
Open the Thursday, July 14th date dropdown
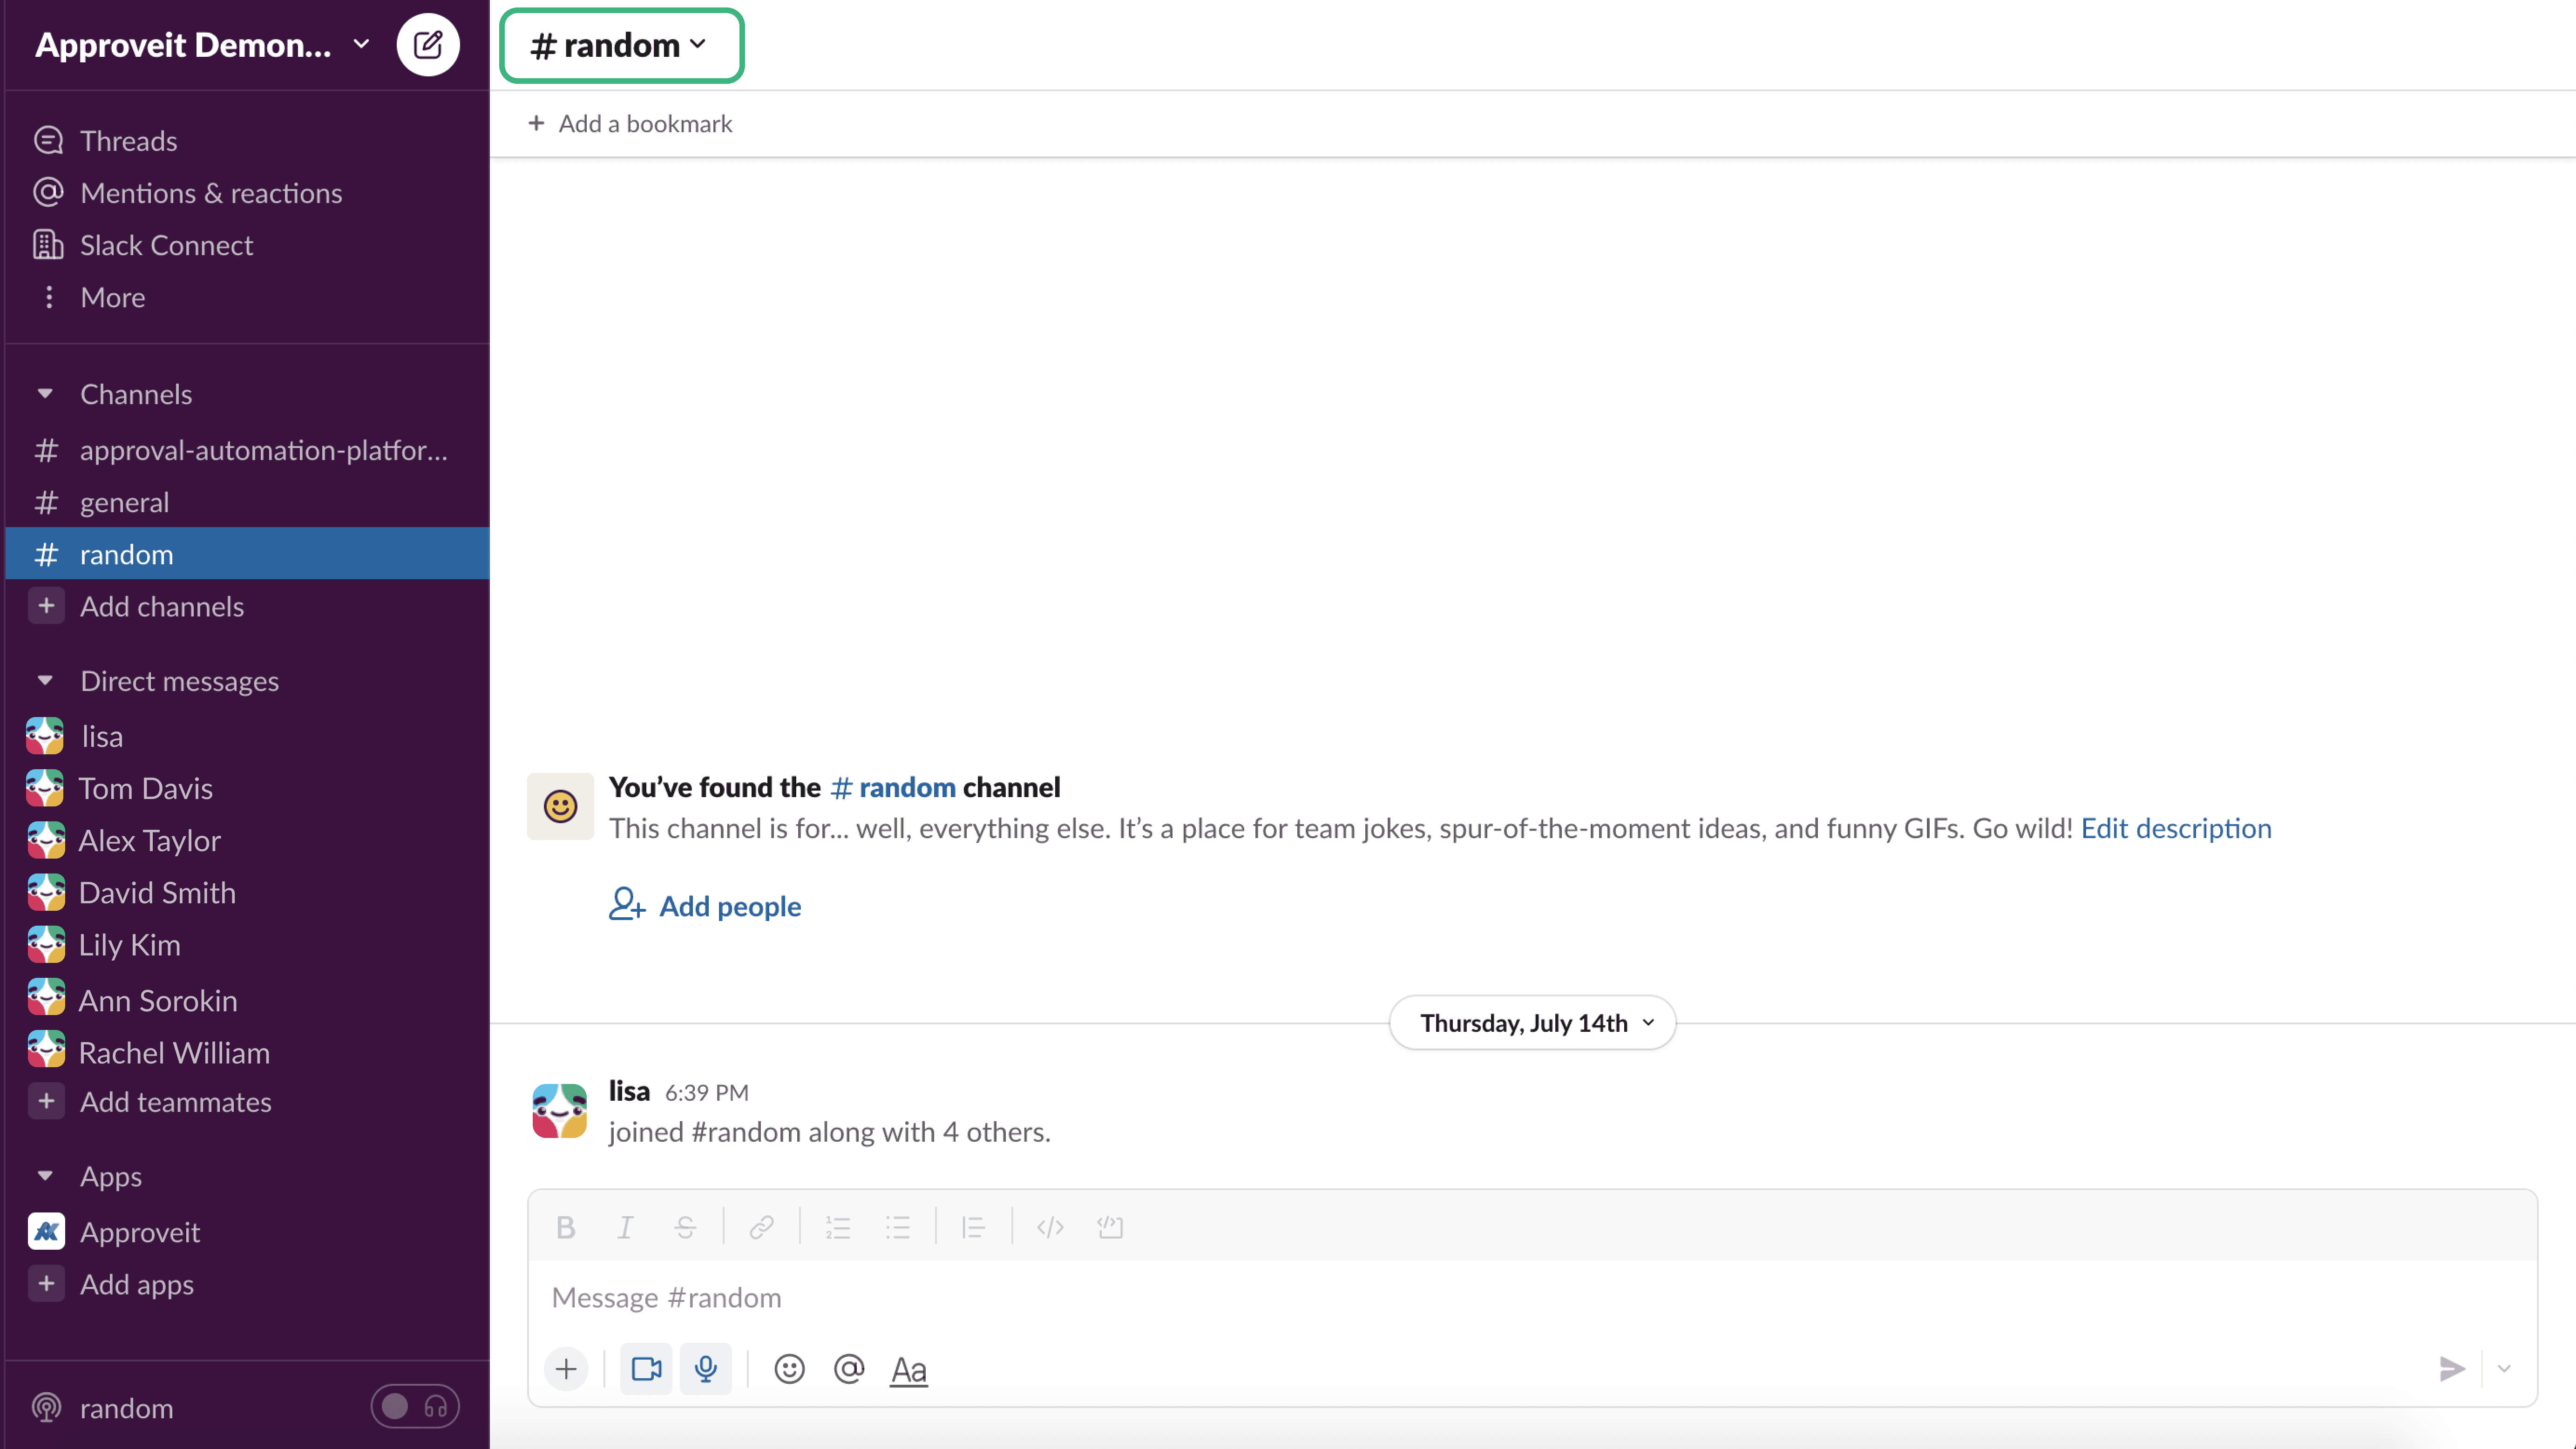point(1532,1022)
